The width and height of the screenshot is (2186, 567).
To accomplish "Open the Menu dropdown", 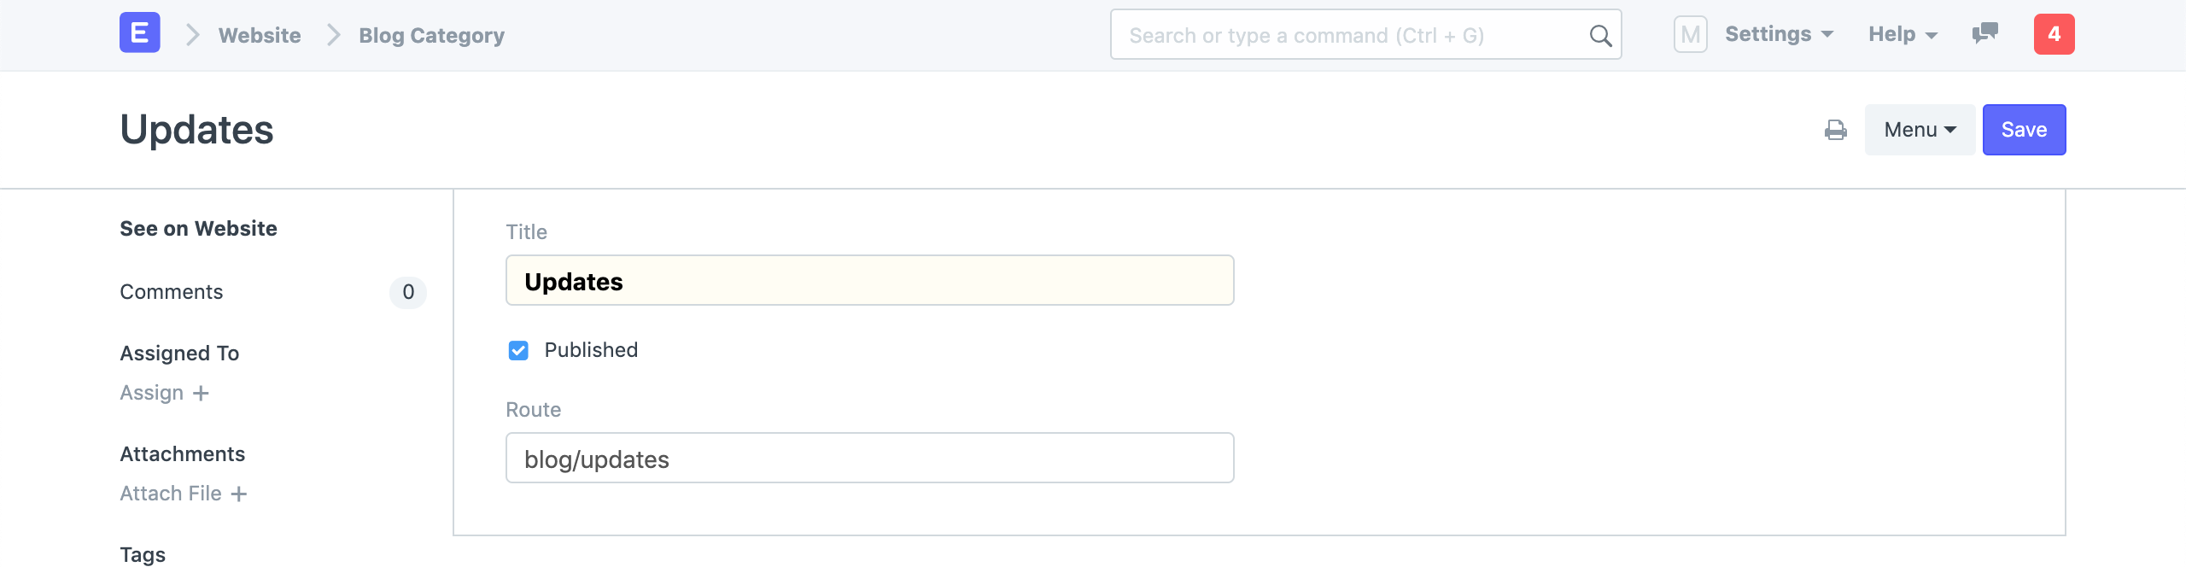I will (1919, 130).
